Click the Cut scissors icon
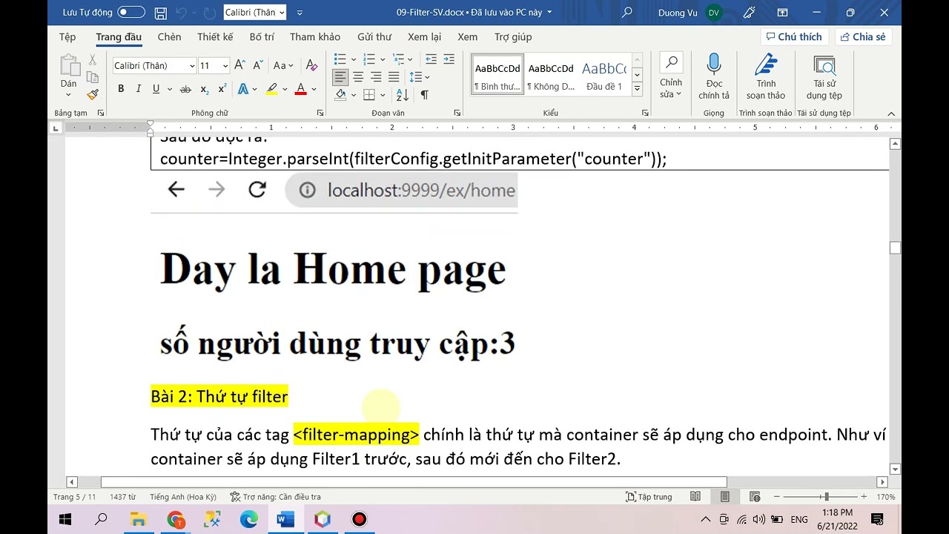Viewport: 949px width, 534px height. [x=93, y=59]
